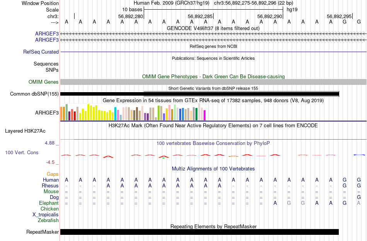Select the Elephant alignment row label
Screen dimensions: 367x241
point(49,203)
